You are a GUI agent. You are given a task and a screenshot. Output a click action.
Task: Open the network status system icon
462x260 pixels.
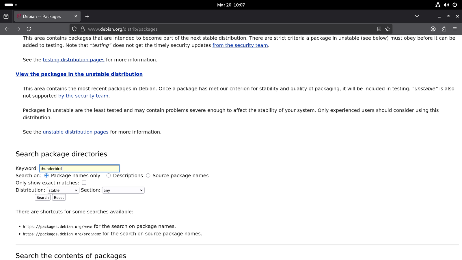click(x=438, y=5)
